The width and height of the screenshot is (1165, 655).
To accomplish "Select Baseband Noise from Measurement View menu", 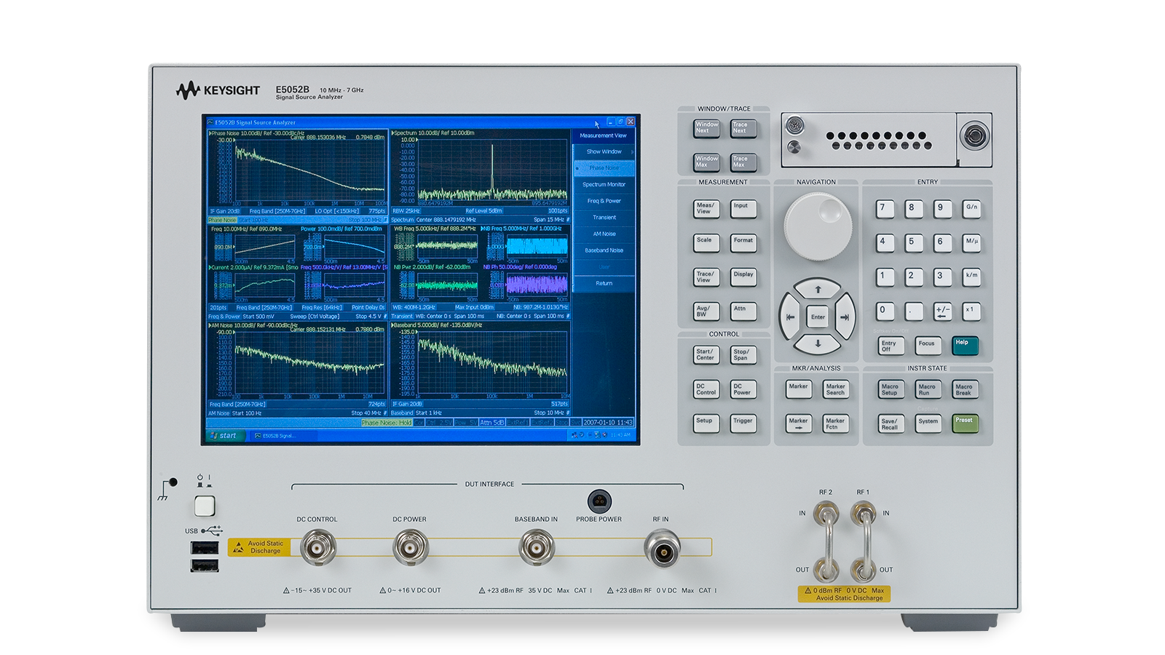I will [x=604, y=250].
